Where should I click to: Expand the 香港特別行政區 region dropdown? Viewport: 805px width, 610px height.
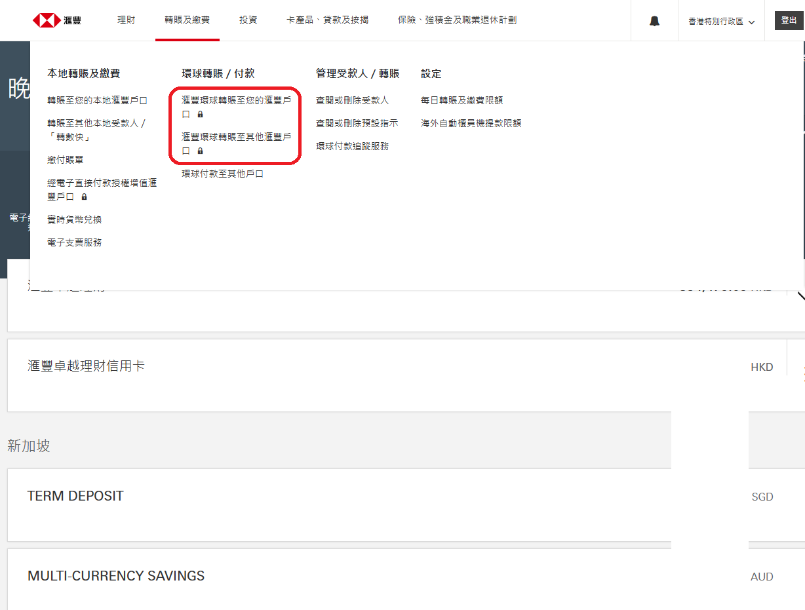tap(721, 22)
